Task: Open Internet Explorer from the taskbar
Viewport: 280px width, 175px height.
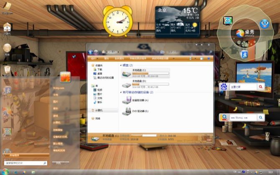Action: [15, 172]
